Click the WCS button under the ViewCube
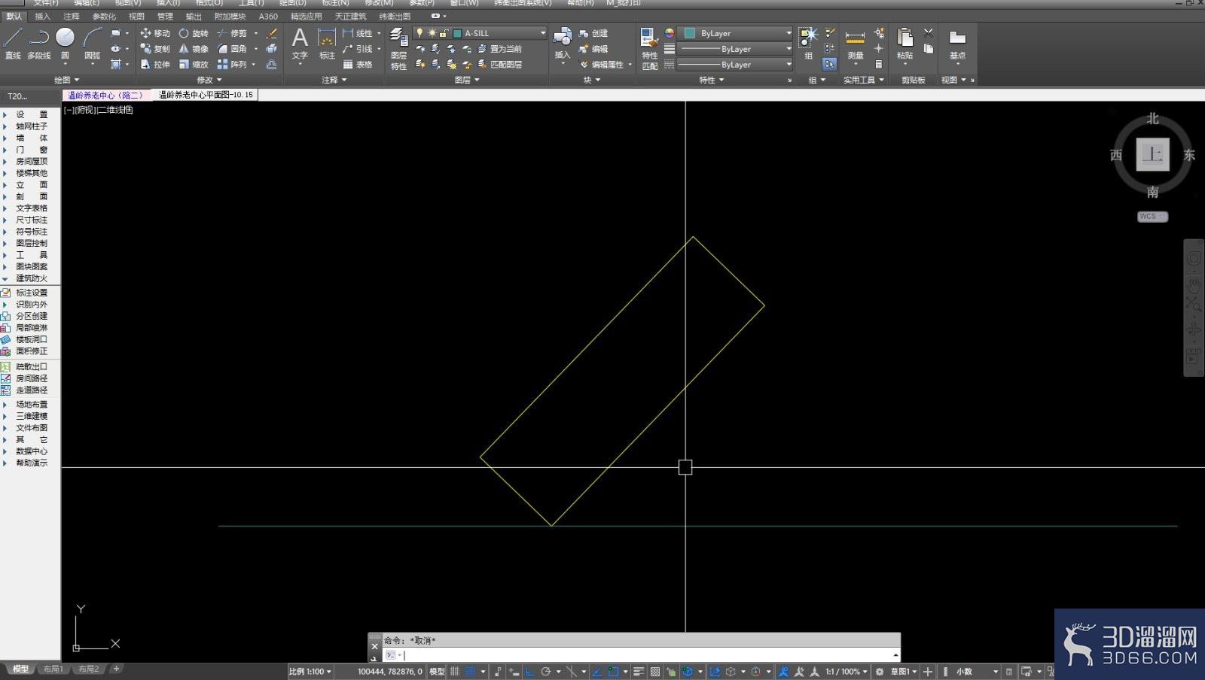This screenshot has width=1205, height=680. click(1152, 217)
